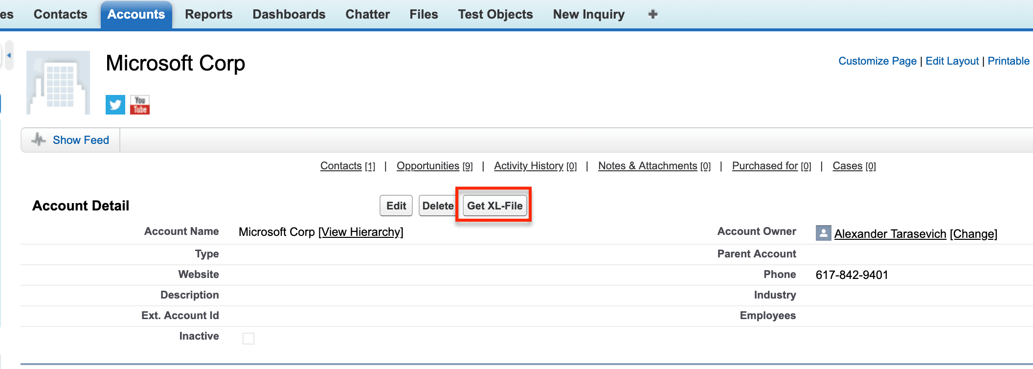Click the phone value 617-842-9401
1033x369 pixels.
coord(852,275)
